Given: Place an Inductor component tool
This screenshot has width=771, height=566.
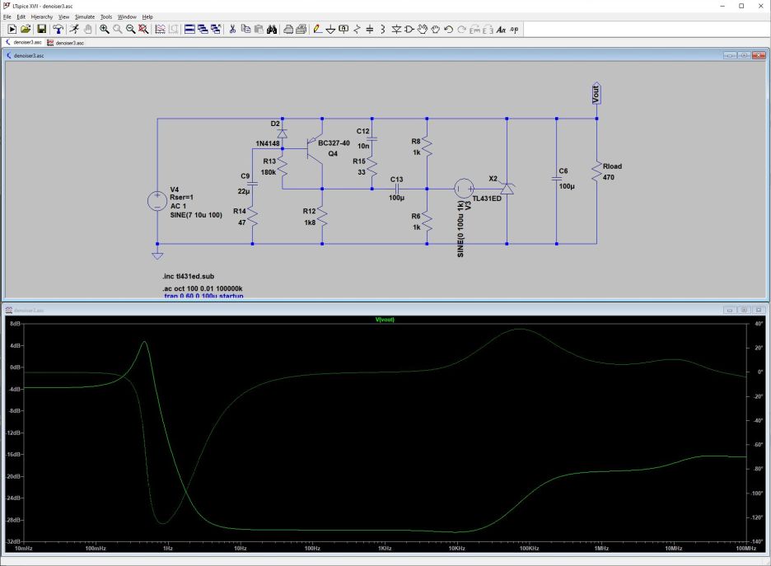Looking at the screenshot, I should coord(382,30).
